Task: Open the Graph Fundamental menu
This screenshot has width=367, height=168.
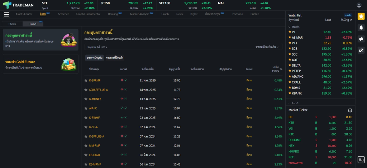Action: tap(88, 14)
